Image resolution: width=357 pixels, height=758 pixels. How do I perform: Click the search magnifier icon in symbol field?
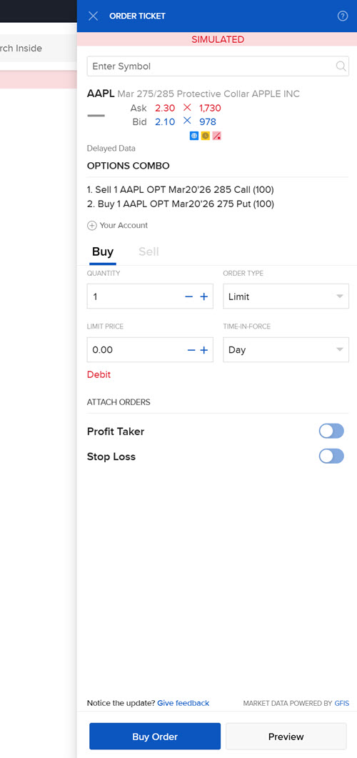pos(341,66)
